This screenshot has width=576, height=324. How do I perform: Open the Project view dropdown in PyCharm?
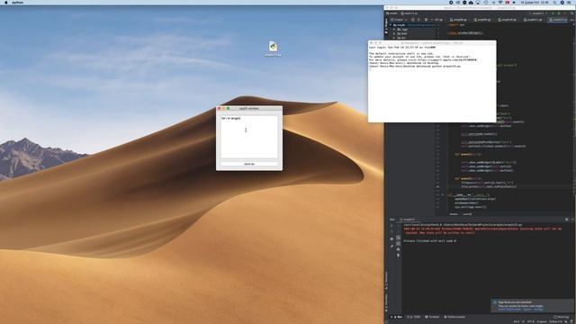[x=399, y=20]
